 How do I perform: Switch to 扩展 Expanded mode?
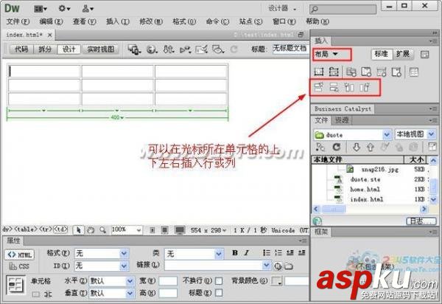(x=402, y=54)
